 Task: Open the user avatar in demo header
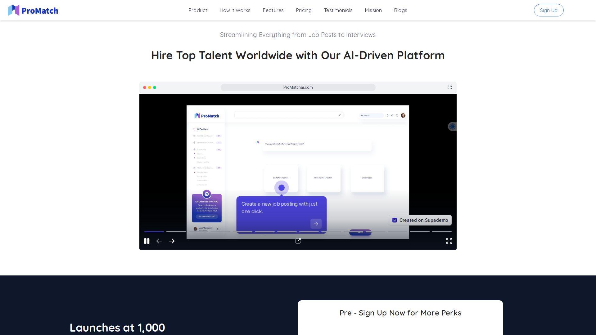[x=403, y=115]
